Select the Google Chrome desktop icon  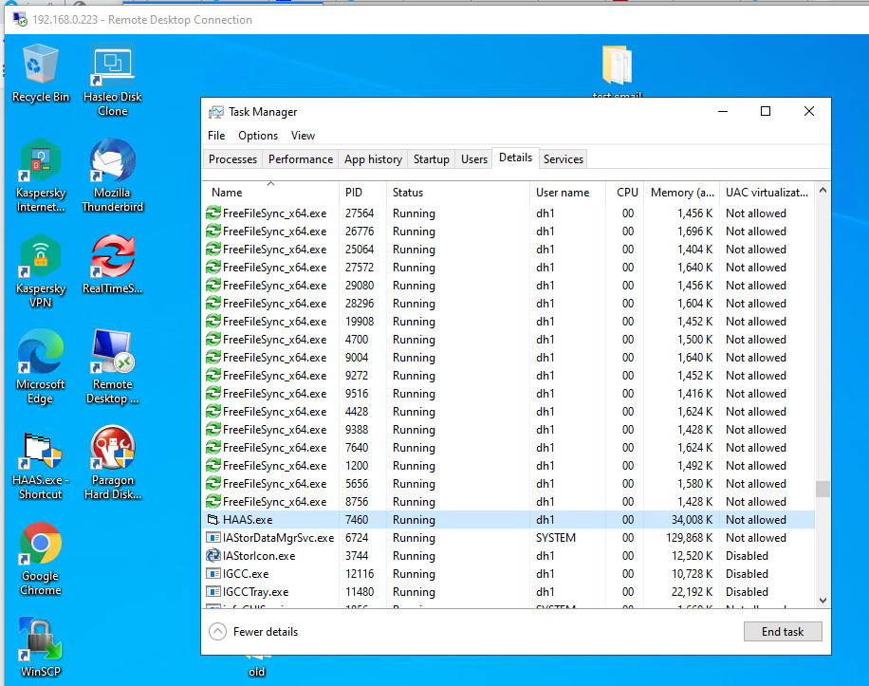tap(41, 559)
